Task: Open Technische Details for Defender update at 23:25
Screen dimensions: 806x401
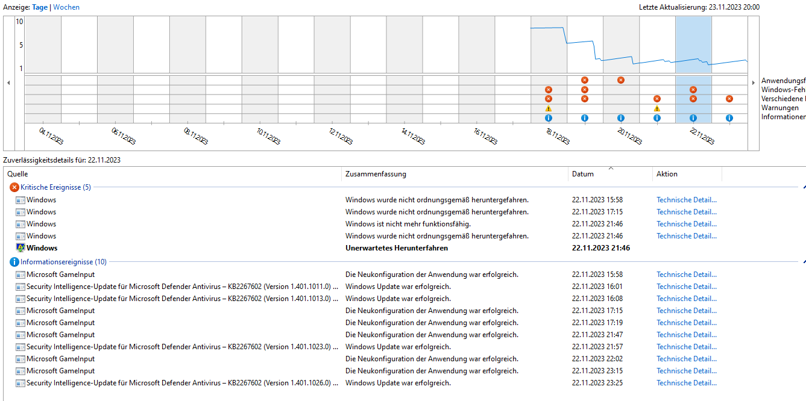Action: tap(687, 383)
